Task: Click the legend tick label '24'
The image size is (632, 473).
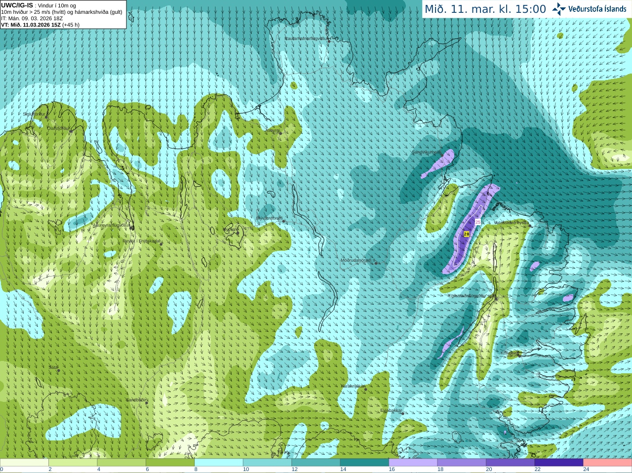Action: (x=586, y=470)
